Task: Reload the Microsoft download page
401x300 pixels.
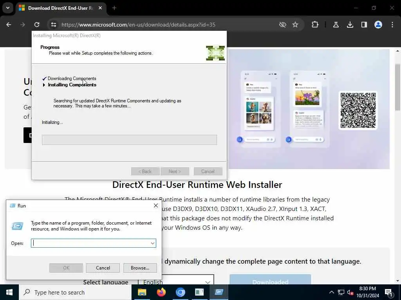Action: coord(37,25)
